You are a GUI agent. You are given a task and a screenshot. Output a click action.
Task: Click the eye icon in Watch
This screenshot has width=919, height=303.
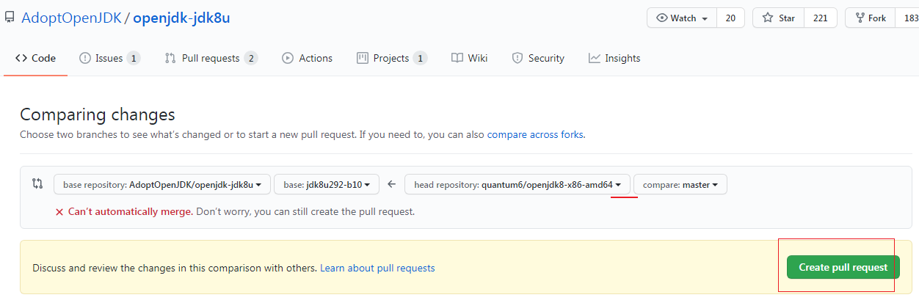click(661, 18)
